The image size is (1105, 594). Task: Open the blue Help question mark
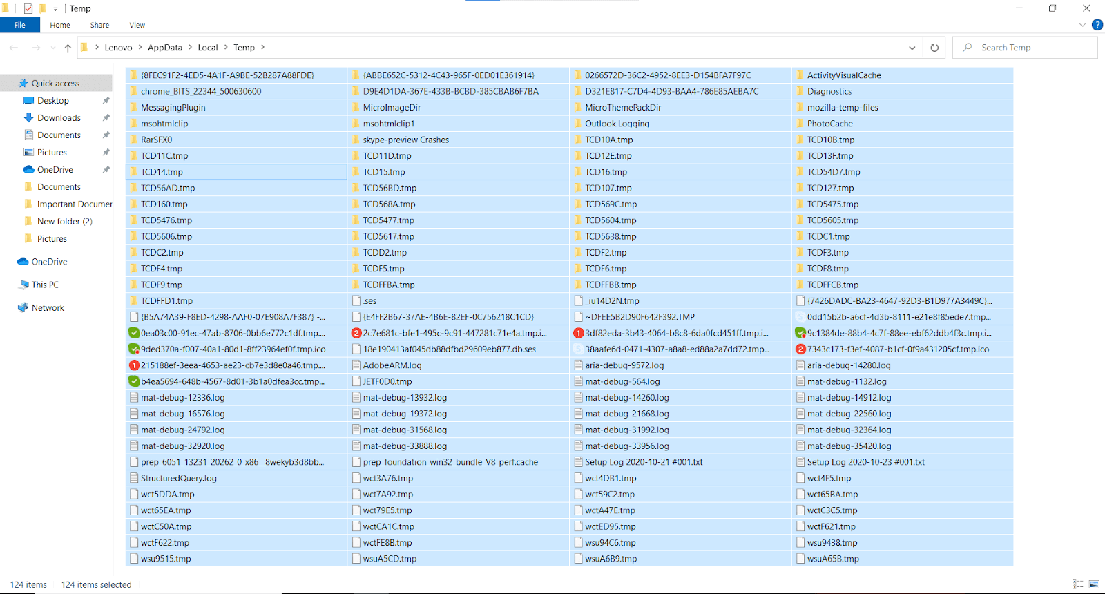pyautogui.click(x=1097, y=25)
